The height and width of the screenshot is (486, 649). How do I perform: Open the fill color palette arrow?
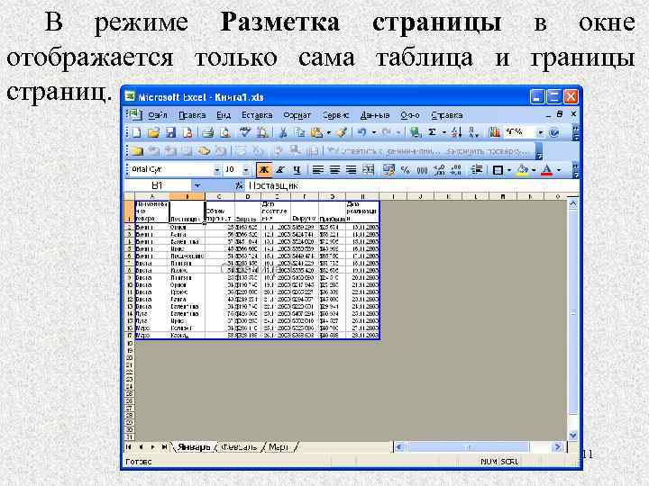click(x=534, y=170)
